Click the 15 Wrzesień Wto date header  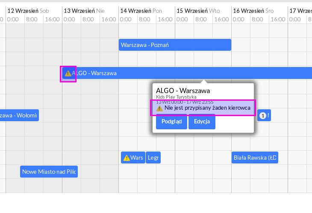[x=198, y=11]
